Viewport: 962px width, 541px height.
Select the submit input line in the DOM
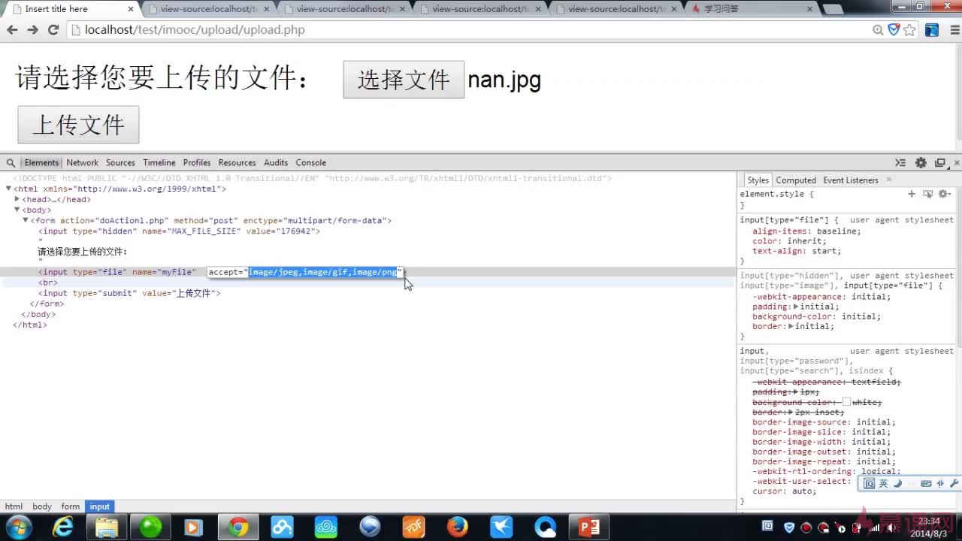tap(129, 293)
